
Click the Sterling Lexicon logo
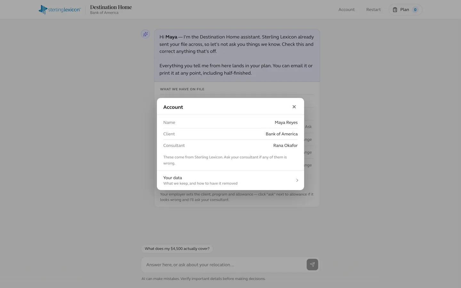tap(60, 10)
